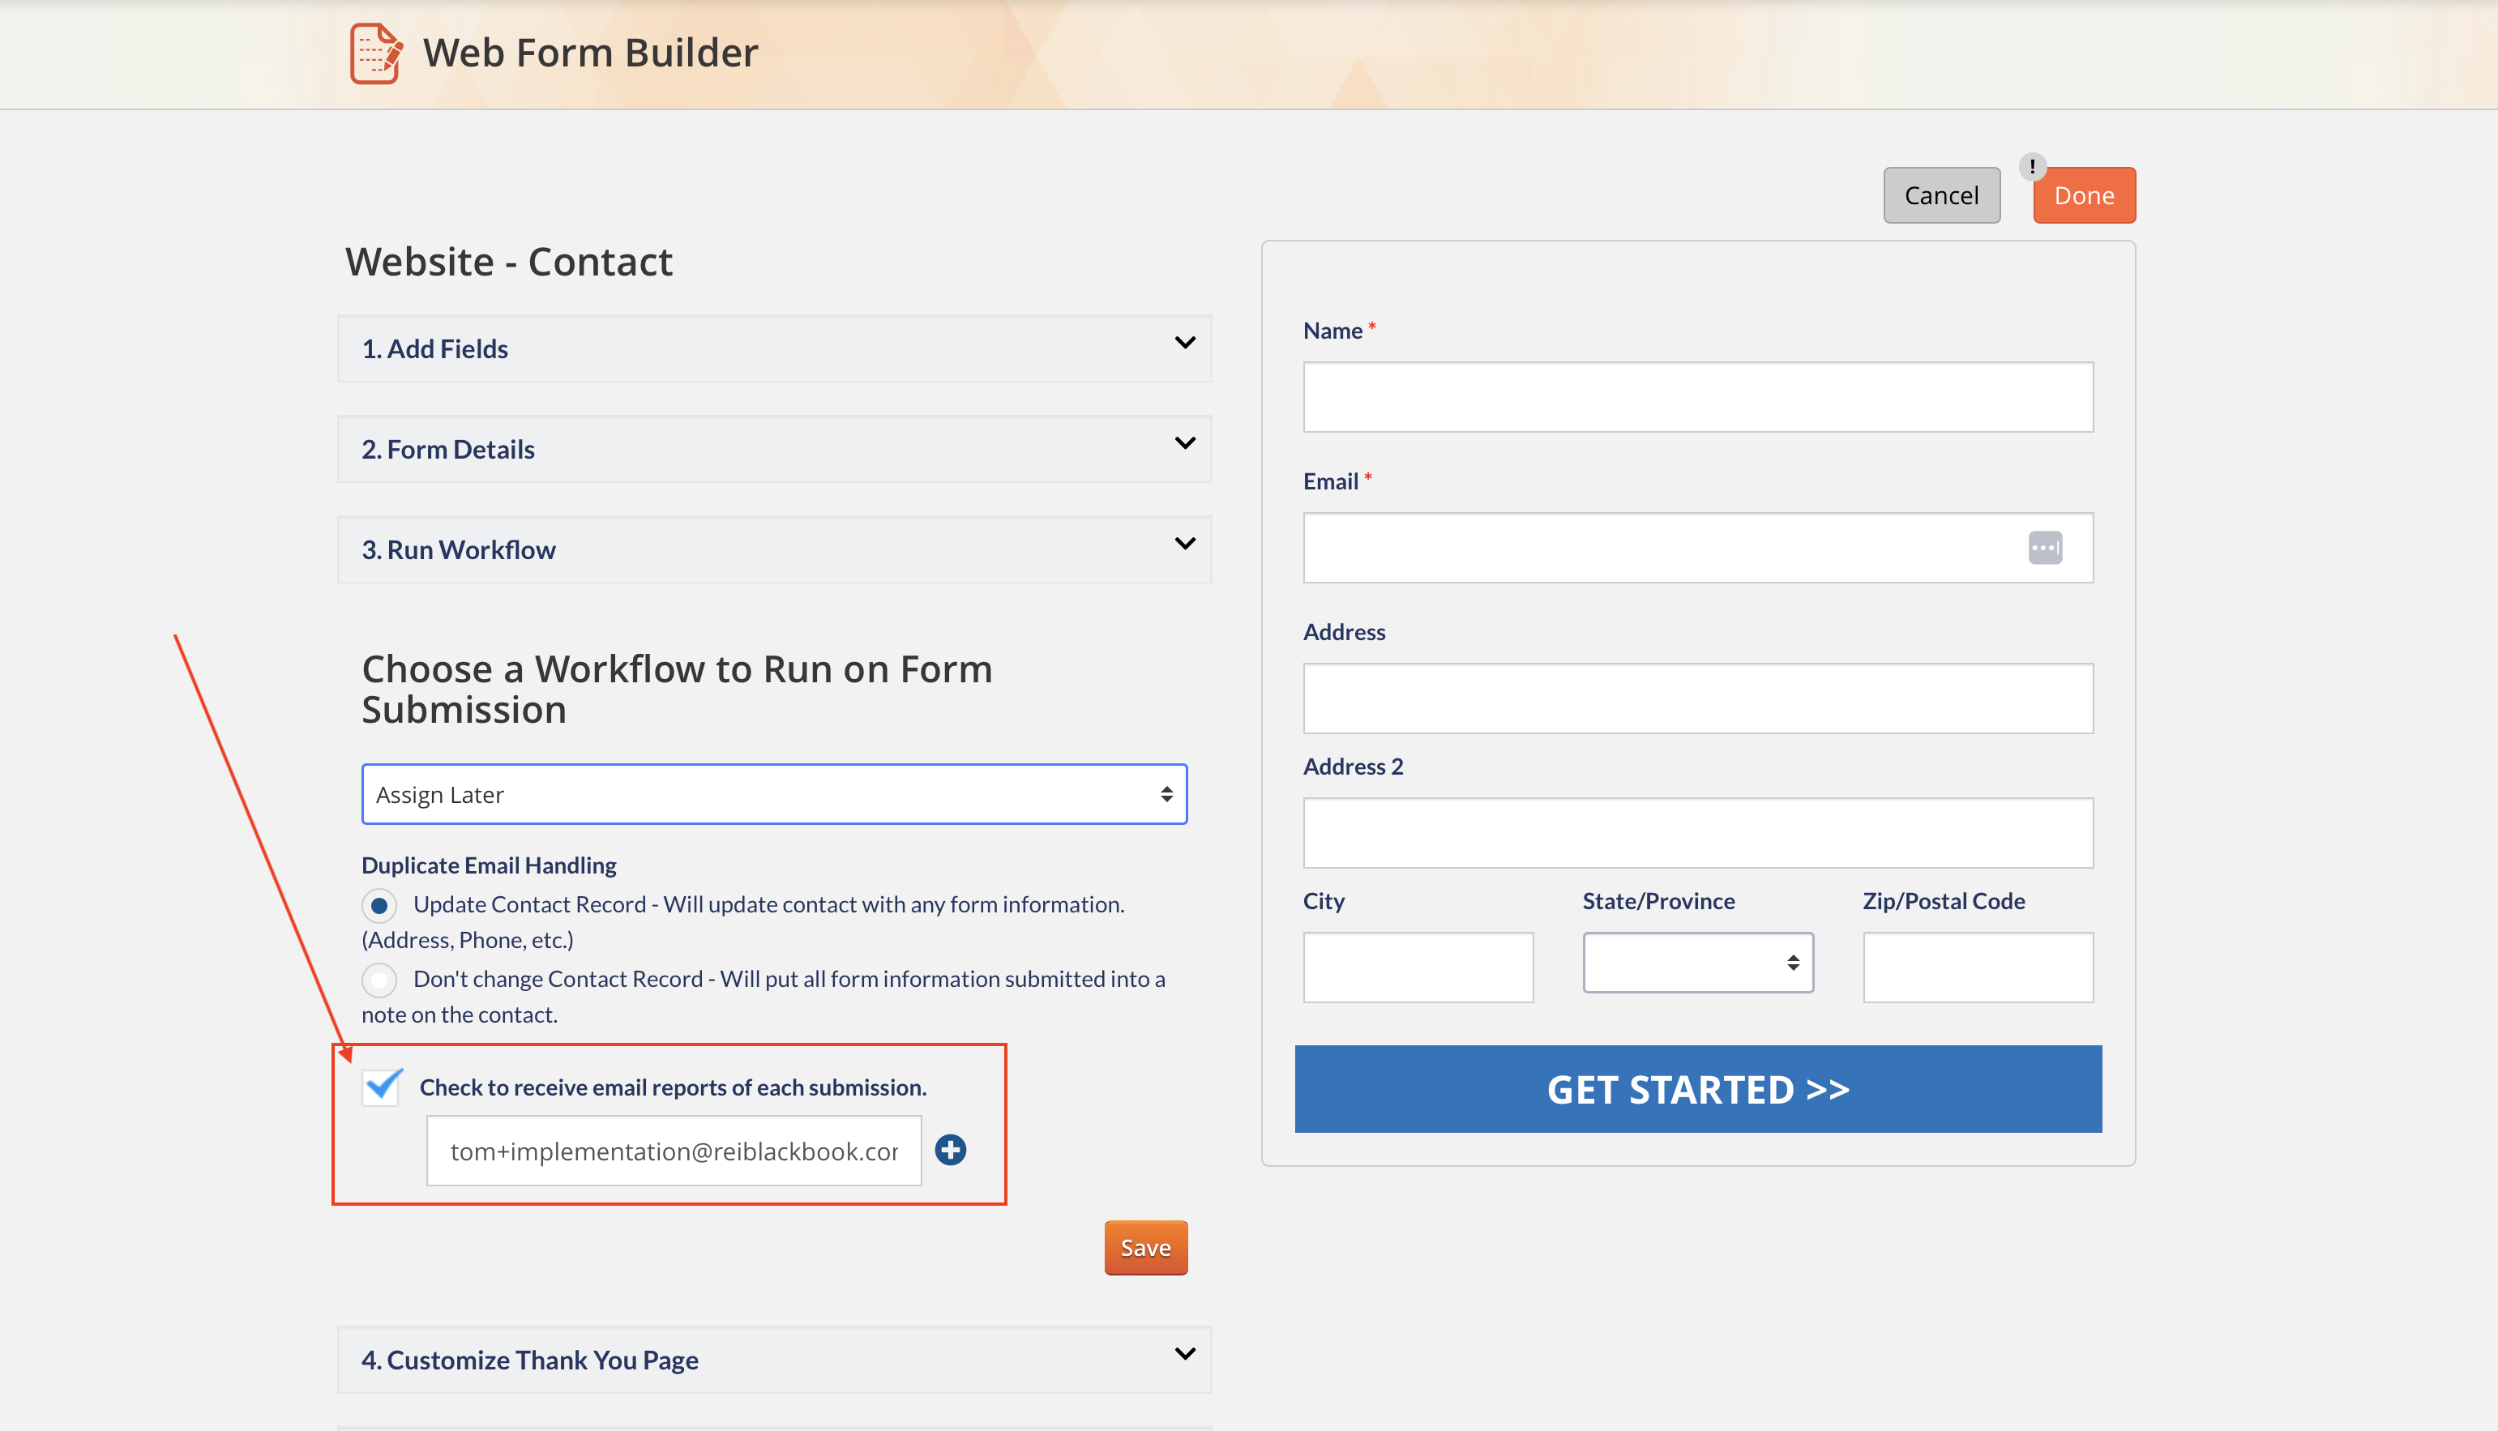Click the Web Form Builder document icon
The height and width of the screenshot is (1431, 2498).
[x=377, y=53]
